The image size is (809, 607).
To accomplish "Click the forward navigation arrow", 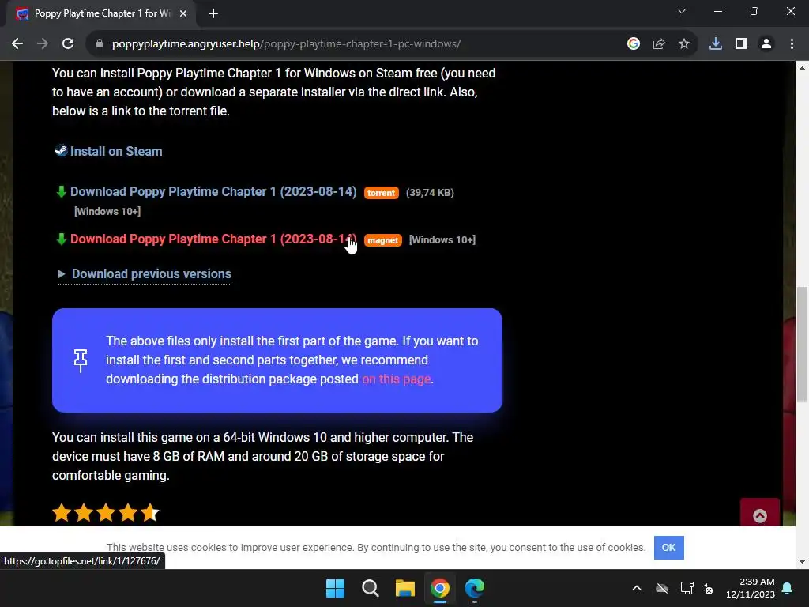I will click(x=43, y=44).
